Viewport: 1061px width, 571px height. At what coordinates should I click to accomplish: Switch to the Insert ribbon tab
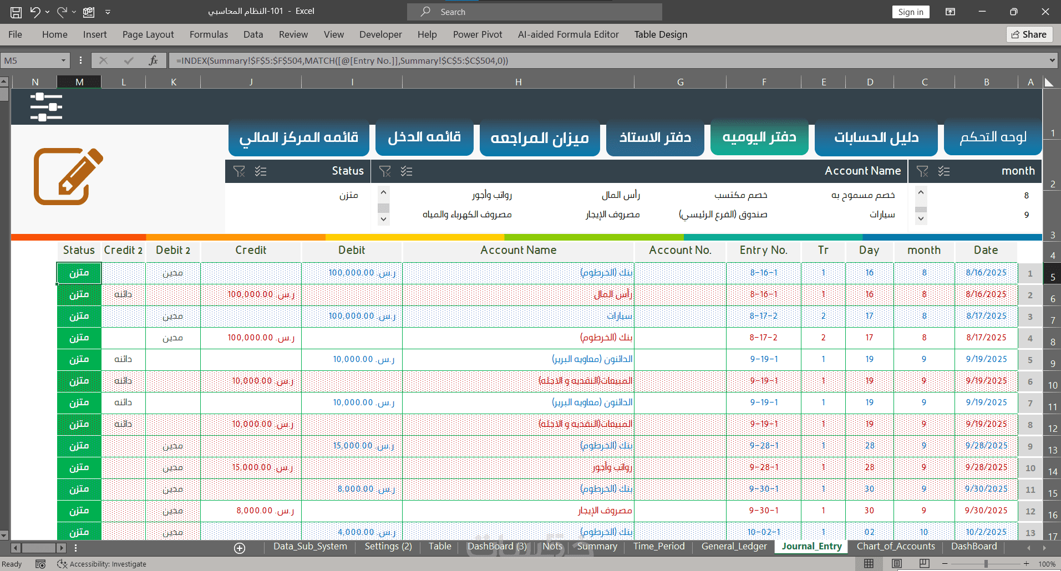coord(95,34)
